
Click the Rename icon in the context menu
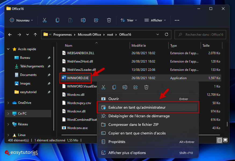click(x=125, y=87)
